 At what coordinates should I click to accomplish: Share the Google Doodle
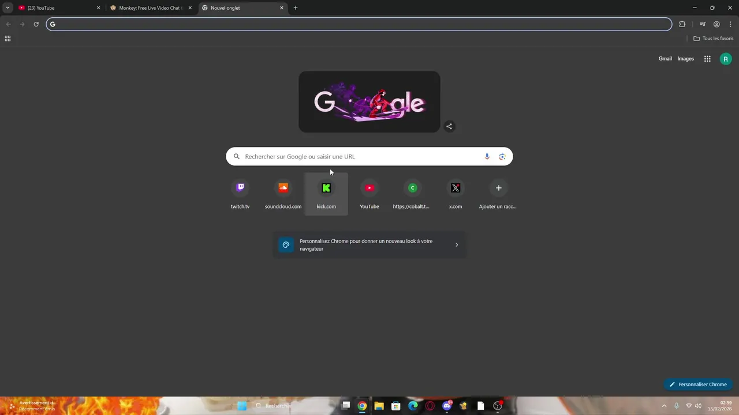click(x=449, y=126)
